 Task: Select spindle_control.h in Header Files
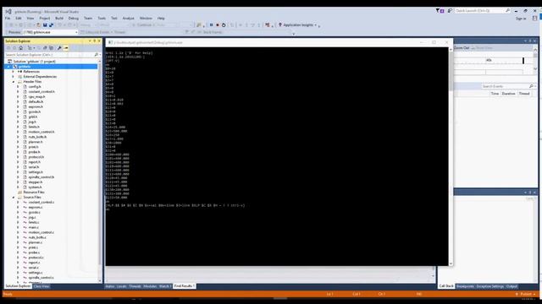[x=41, y=177]
